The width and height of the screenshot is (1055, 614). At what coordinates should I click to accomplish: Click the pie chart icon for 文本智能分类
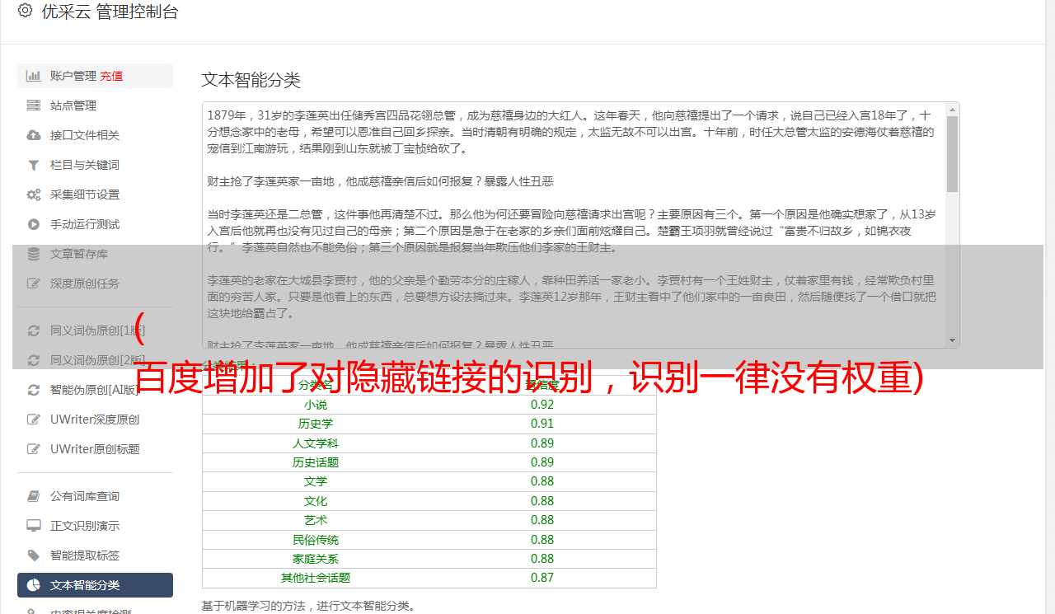pos(34,585)
